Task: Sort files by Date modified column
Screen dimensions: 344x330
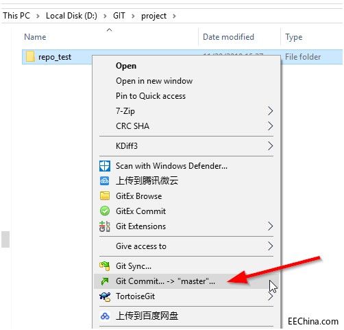Action: [x=228, y=37]
